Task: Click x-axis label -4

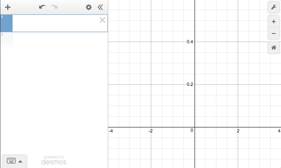Action: pos(111,131)
